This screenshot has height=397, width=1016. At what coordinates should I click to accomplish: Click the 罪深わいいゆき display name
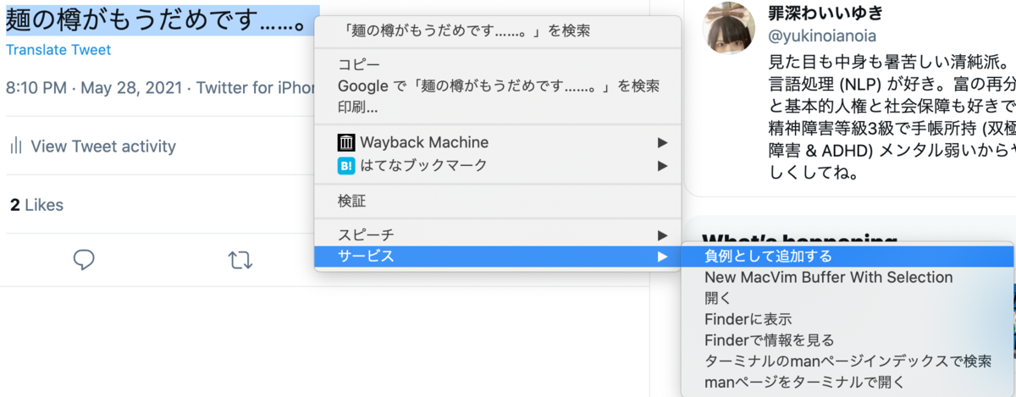pyautogui.click(x=825, y=13)
